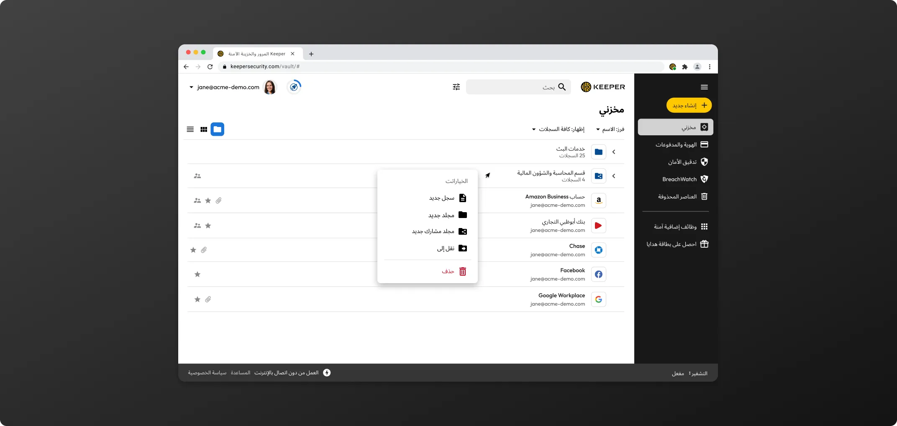Click shared users icon on Amazon Business row

(x=197, y=200)
